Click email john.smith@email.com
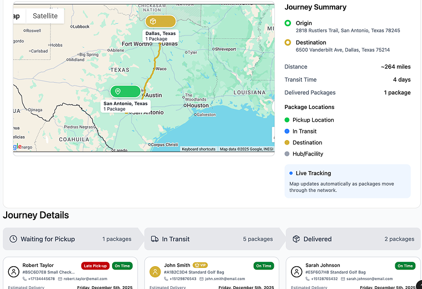Image resolution: width=422 pixels, height=289 pixels. tap(225, 279)
